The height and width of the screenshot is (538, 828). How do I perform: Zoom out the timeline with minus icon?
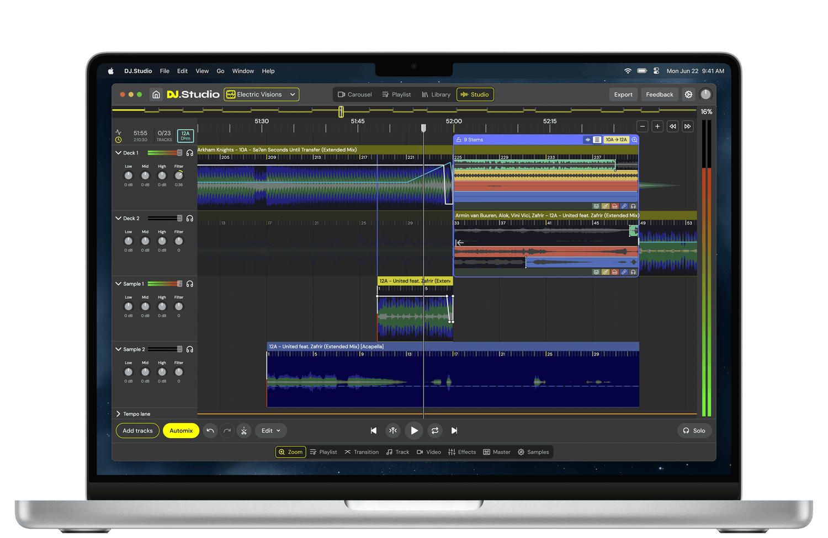click(x=643, y=126)
